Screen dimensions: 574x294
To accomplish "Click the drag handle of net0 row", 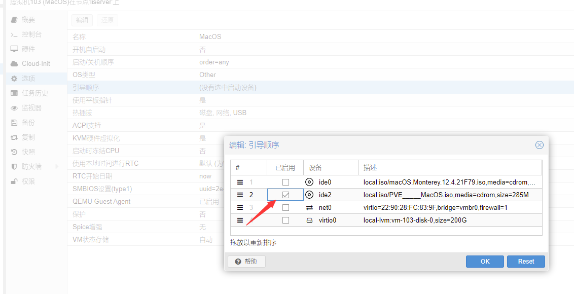I will click(240, 208).
